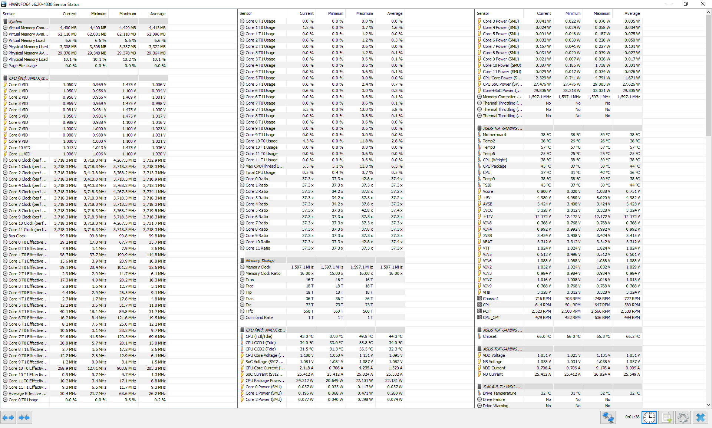Select the Total CPU Usage row

pyautogui.click(x=260, y=172)
